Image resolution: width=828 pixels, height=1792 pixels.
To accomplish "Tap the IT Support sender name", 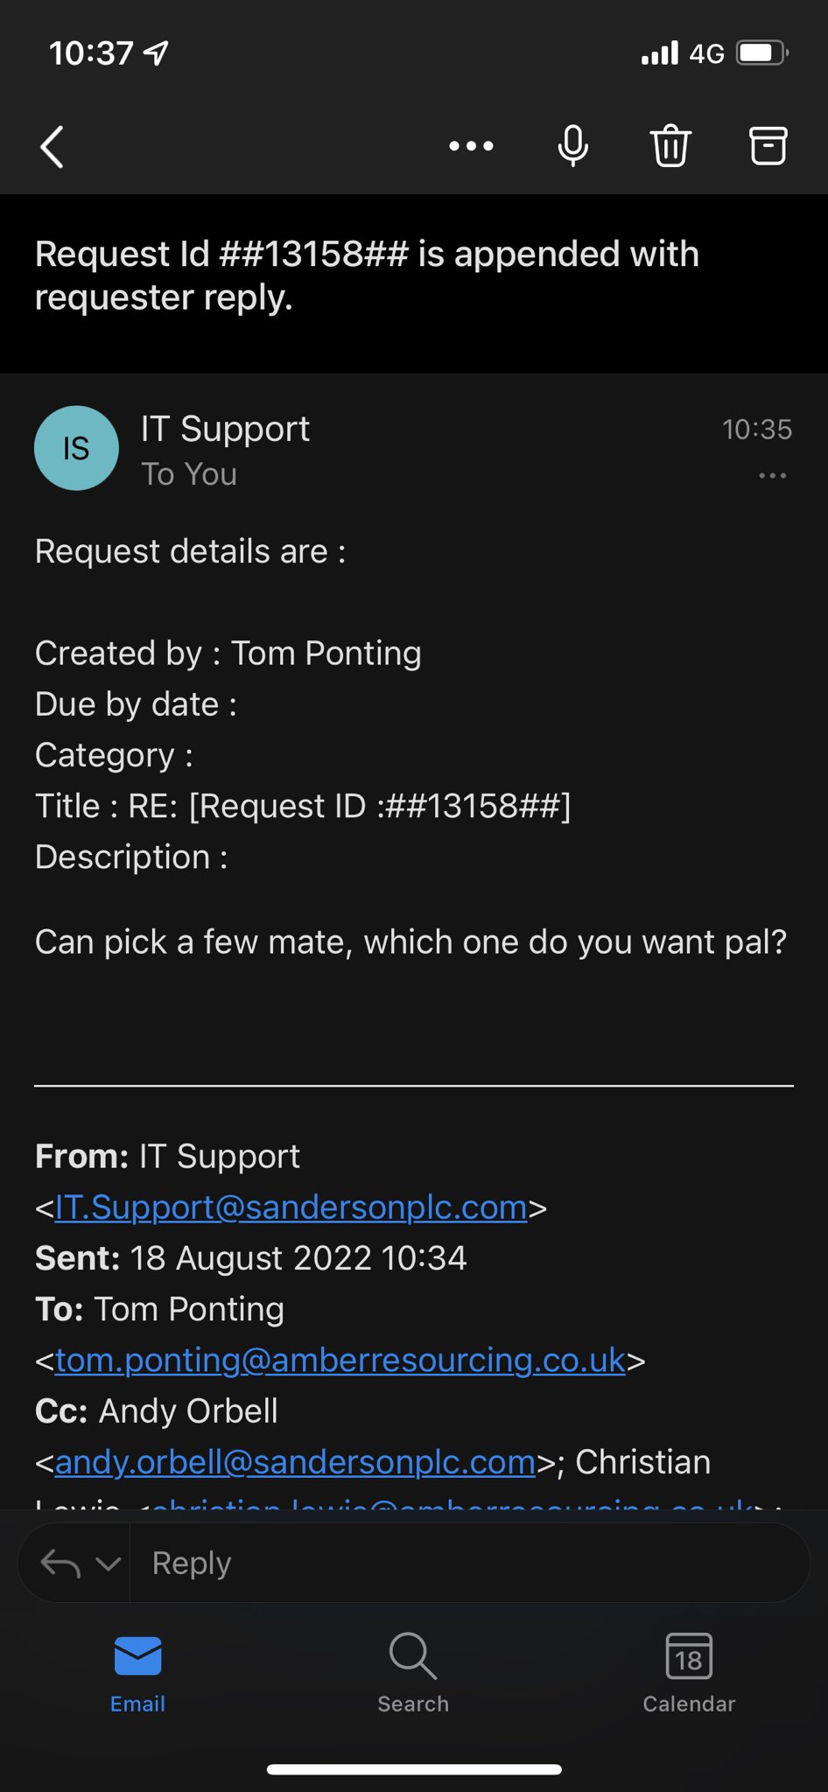I will click(225, 429).
